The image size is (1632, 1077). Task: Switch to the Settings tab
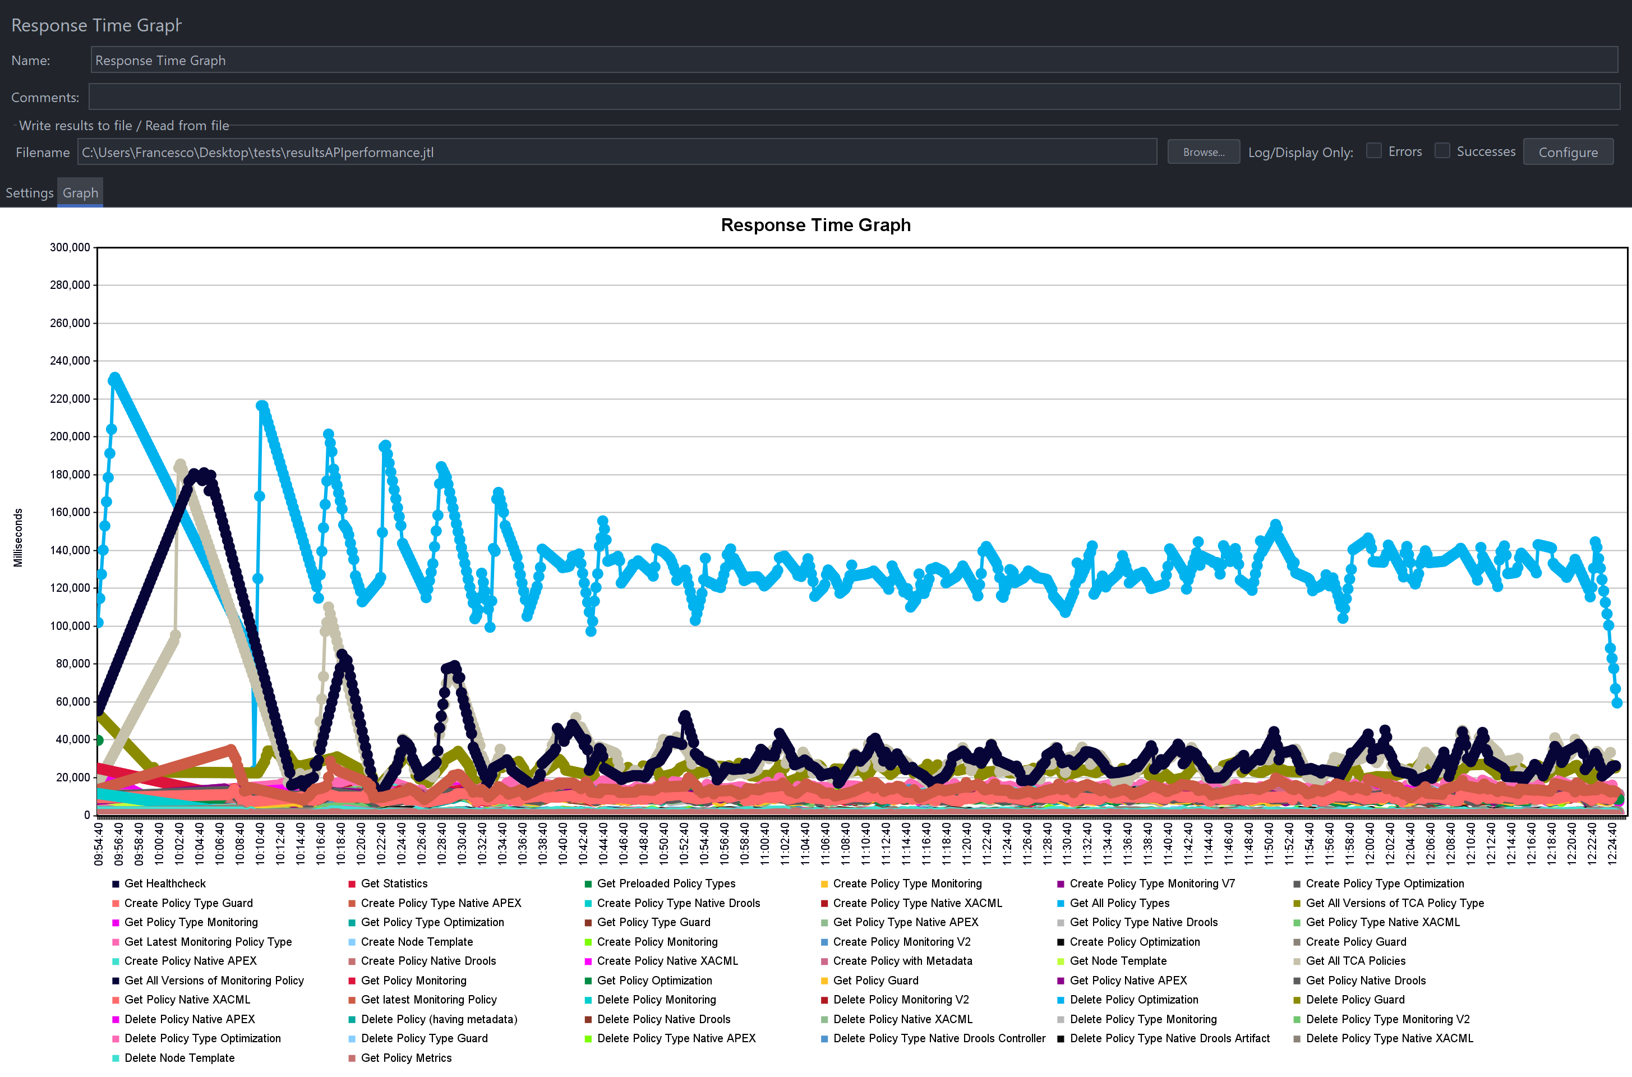[x=29, y=193]
